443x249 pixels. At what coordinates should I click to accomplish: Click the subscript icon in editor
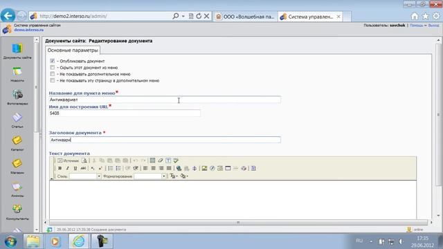coord(92,168)
